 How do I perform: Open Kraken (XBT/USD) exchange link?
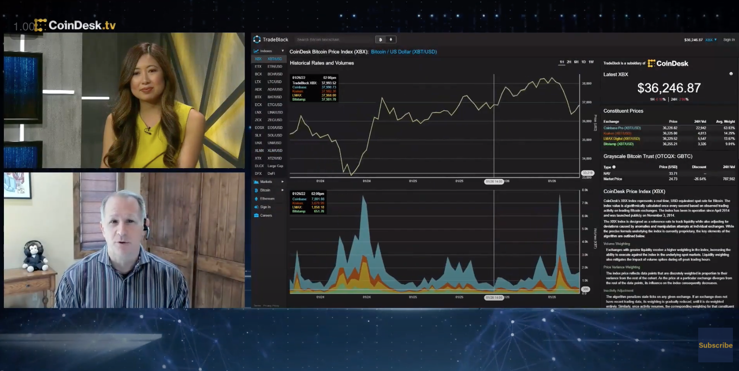tap(617, 133)
